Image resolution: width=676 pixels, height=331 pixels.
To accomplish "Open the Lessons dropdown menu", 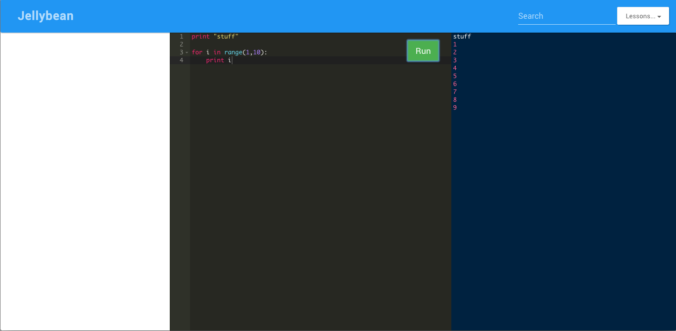I will pyautogui.click(x=643, y=16).
